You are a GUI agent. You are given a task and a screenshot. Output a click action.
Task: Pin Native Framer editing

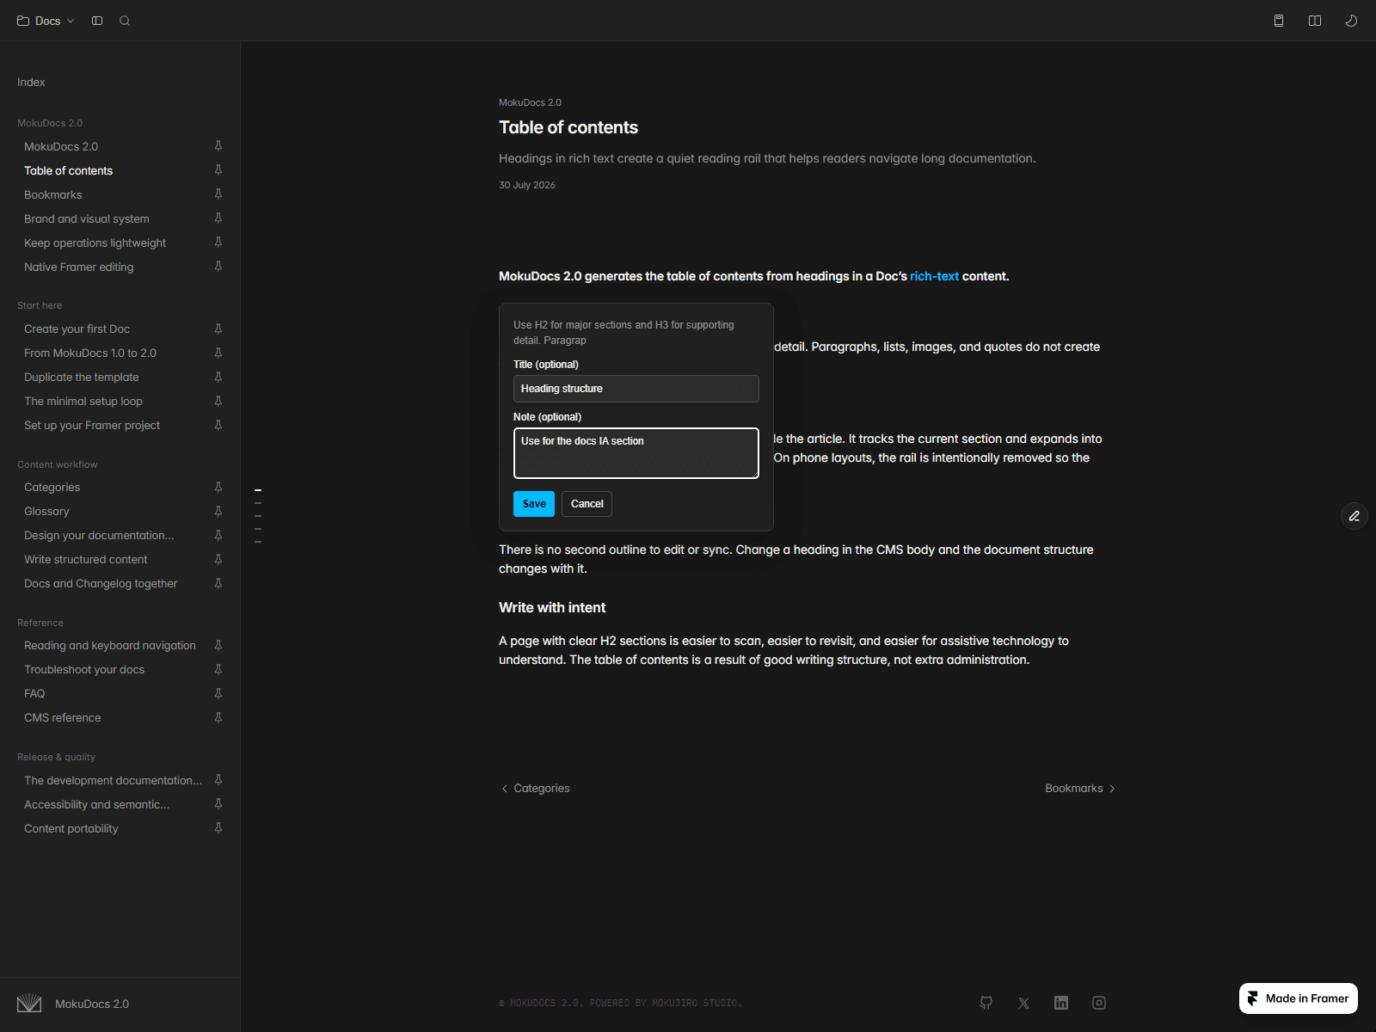pos(218,267)
